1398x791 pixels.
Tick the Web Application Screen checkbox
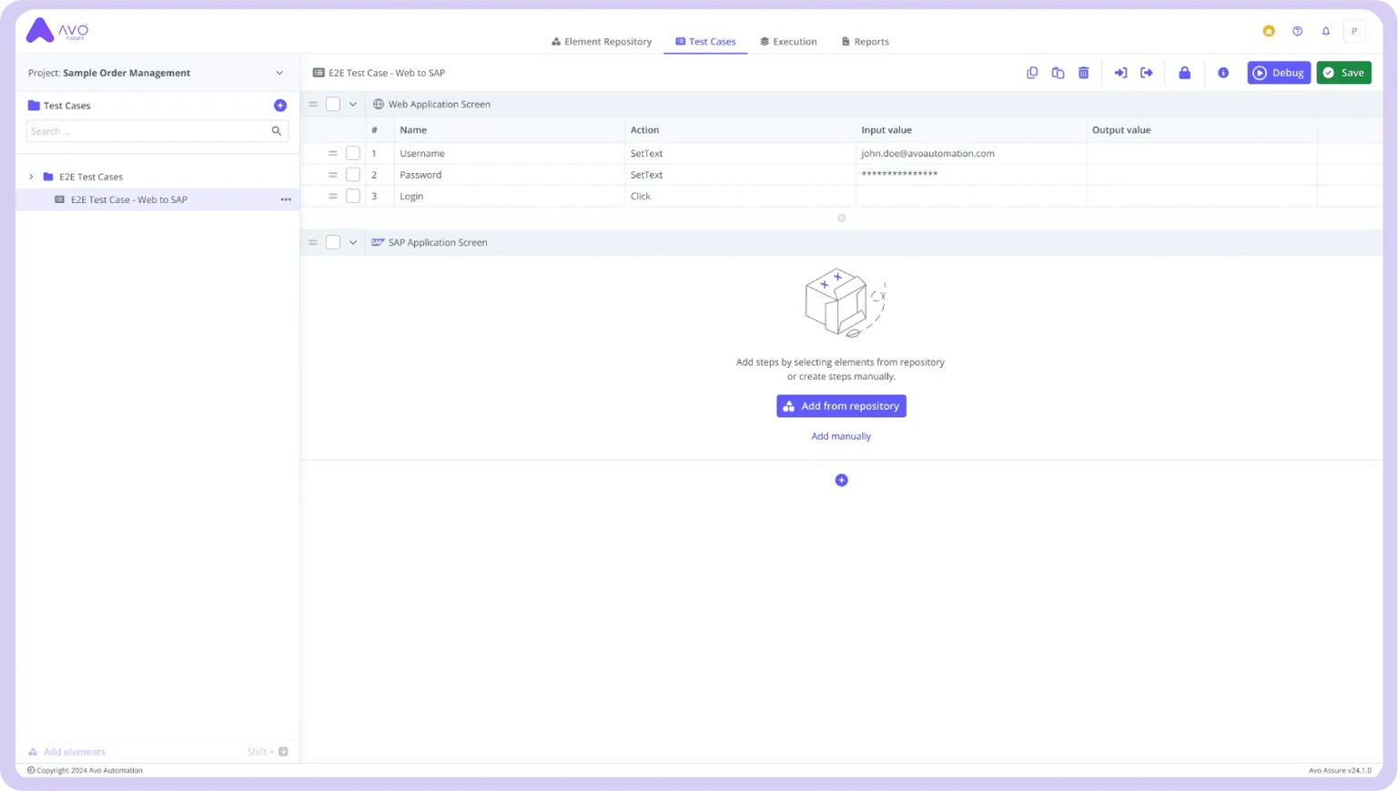point(333,104)
